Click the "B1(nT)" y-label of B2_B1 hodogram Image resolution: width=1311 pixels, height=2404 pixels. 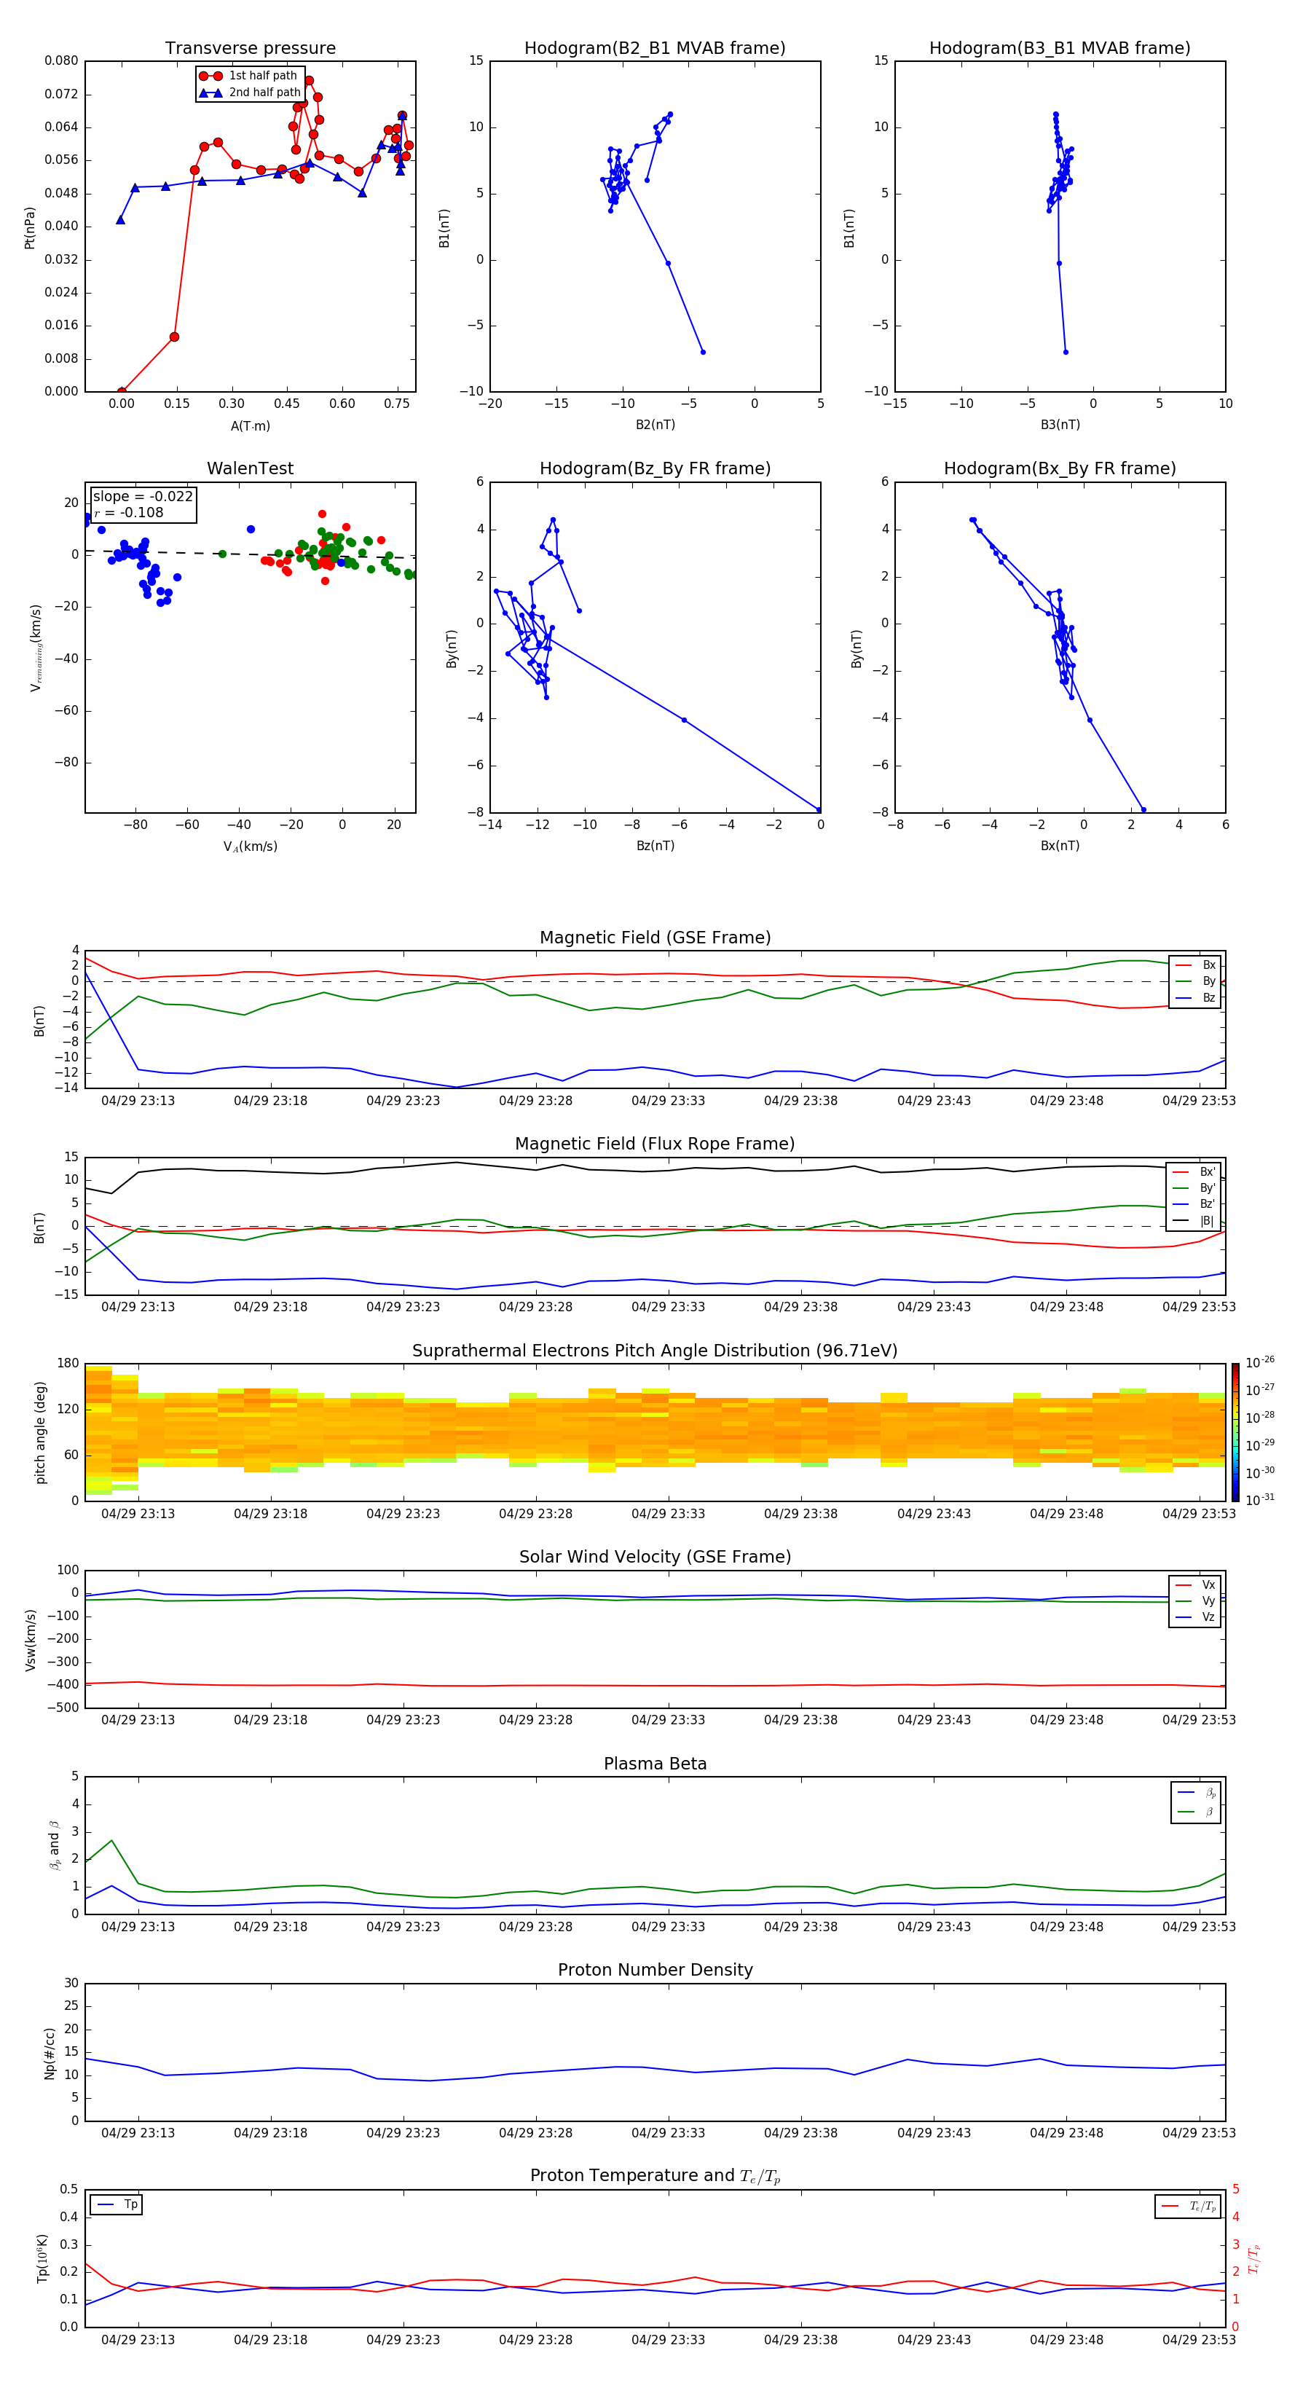[x=444, y=228]
